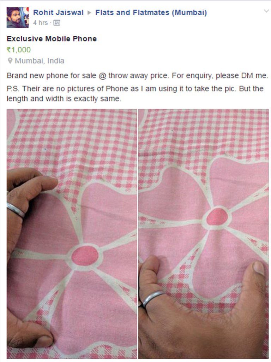This screenshot has width=271, height=362.
Task: Visit Rohit Jaiswal's profile name link
Action: point(58,12)
